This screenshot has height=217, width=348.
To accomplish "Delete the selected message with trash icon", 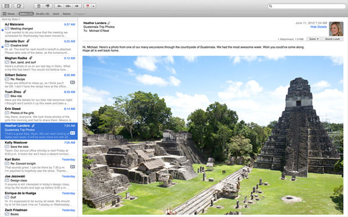I will [39, 6].
